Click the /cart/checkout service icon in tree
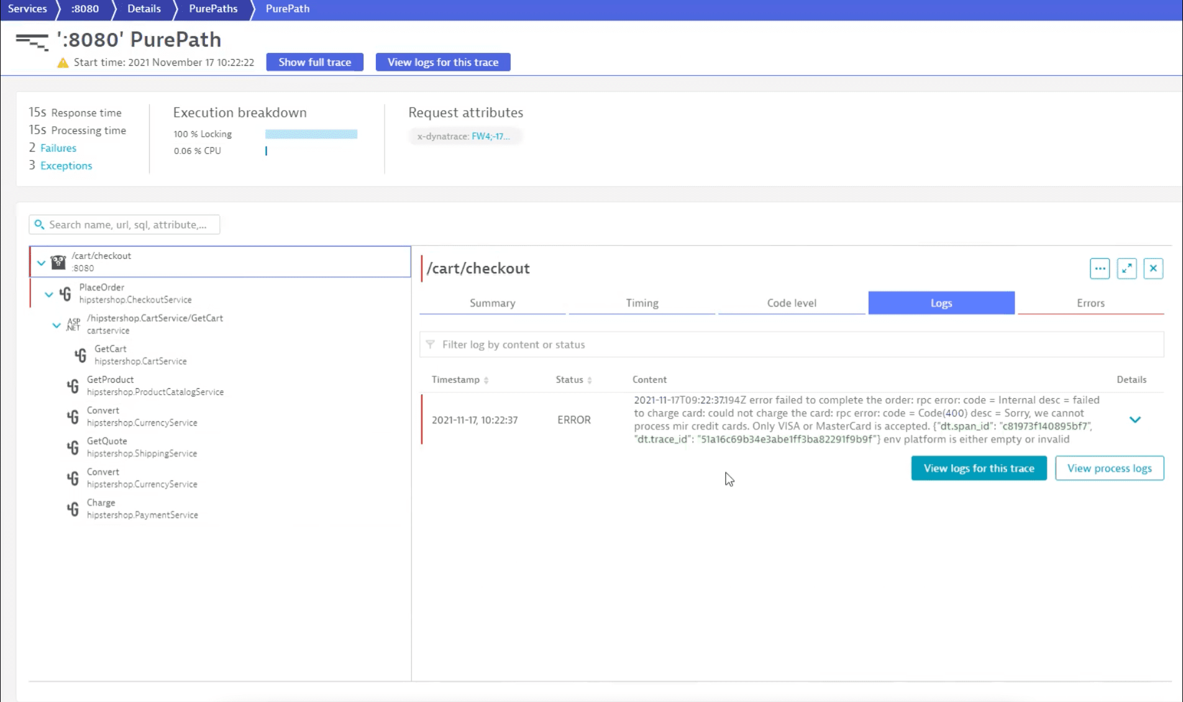Image resolution: width=1183 pixels, height=702 pixels. [58, 262]
